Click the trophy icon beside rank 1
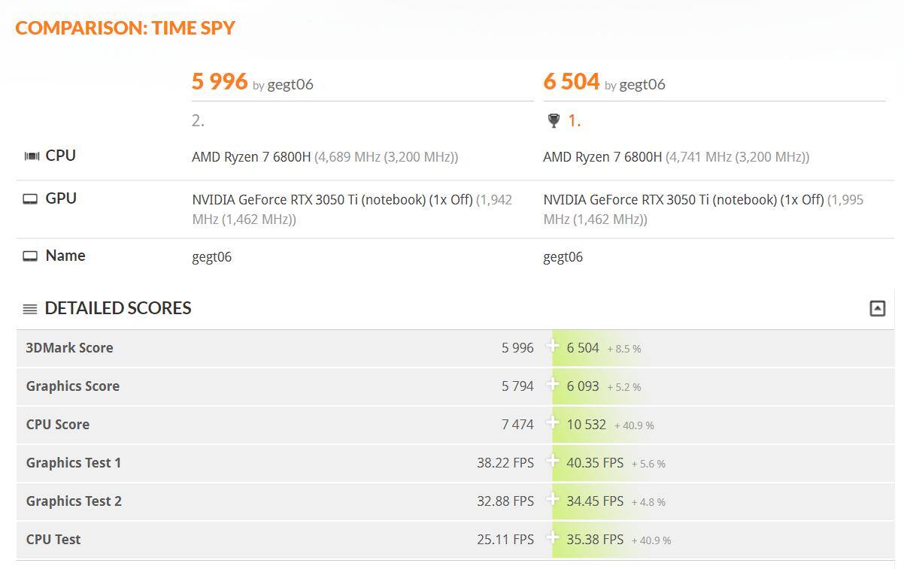Image resolution: width=904 pixels, height=569 pixels. [x=554, y=120]
